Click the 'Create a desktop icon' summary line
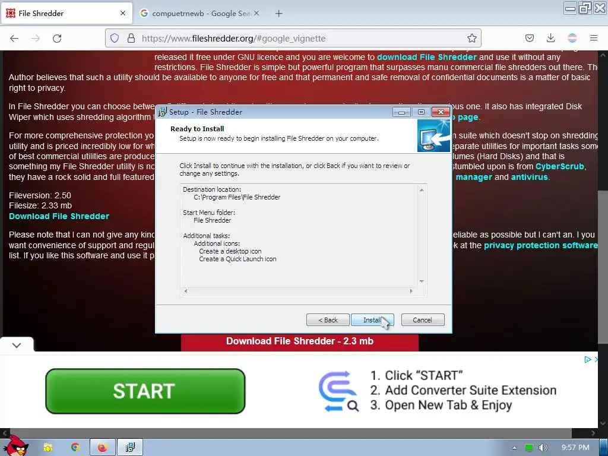608x456 pixels. [230, 251]
